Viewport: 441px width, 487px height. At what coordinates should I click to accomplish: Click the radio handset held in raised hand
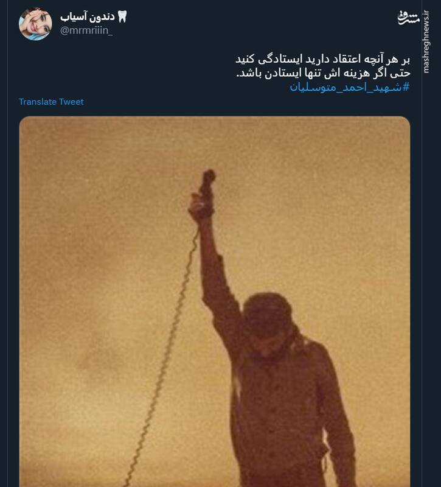coord(205,192)
